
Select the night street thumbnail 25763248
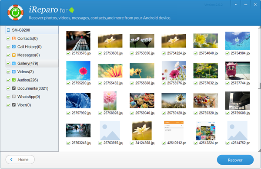point(78,130)
